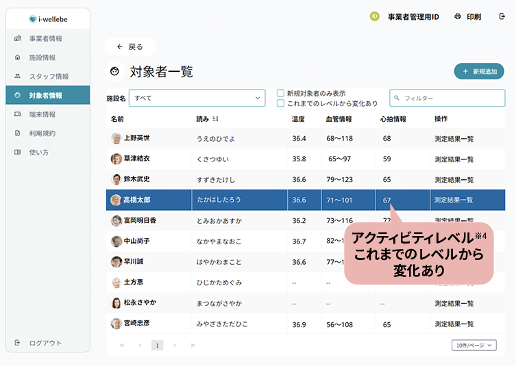
Task: Click heart rate value 67 in highlighted row
Action: pyautogui.click(x=386, y=200)
